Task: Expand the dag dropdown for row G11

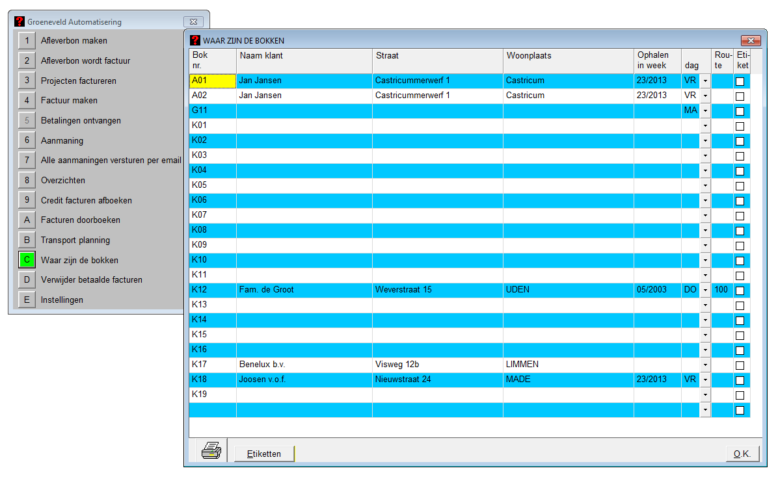Action: pyautogui.click(x=705, y=111)
